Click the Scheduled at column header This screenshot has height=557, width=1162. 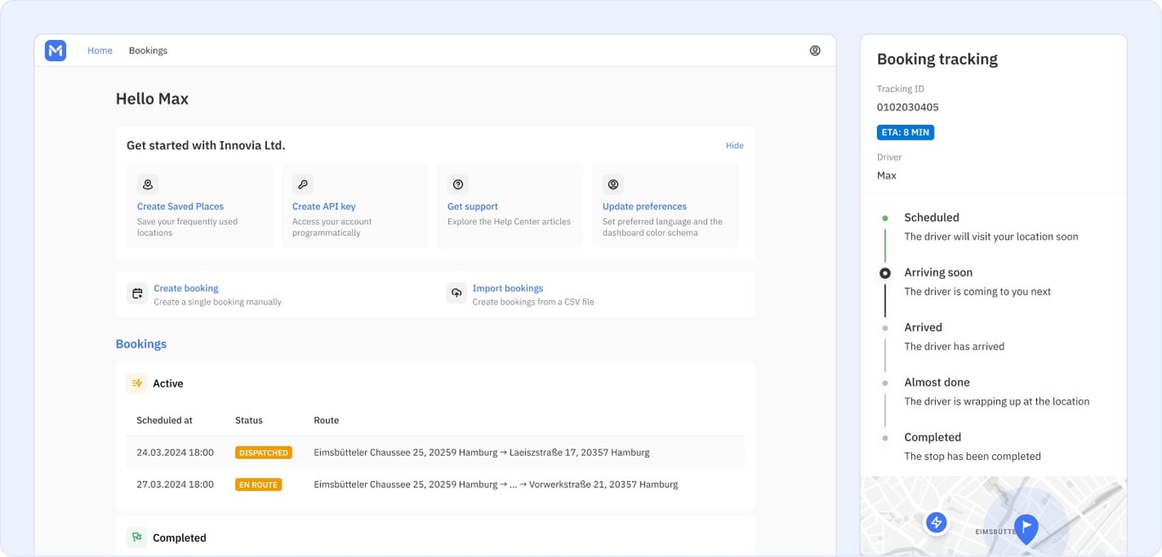164,420
